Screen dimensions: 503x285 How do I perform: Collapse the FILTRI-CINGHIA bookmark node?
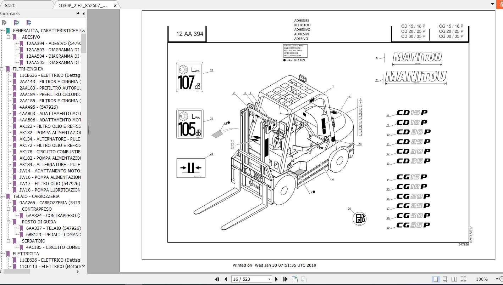click(2, 69)
